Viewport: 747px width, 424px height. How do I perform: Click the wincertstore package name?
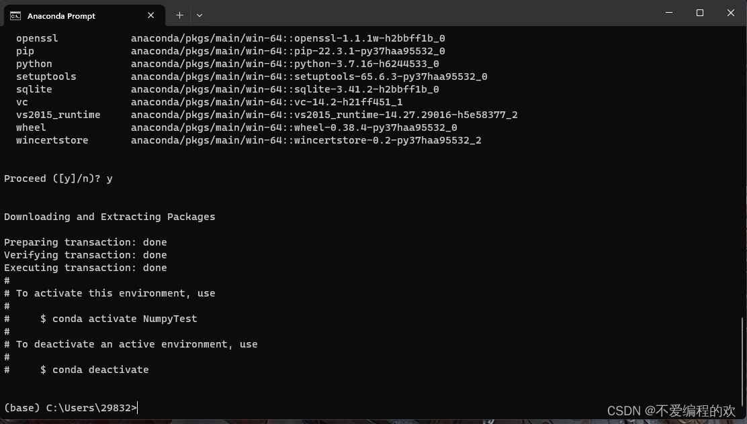[x=52, y=140]
